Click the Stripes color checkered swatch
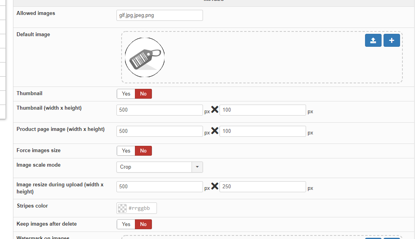The height and width of the screenshot is (239, 415). [122, 208]
